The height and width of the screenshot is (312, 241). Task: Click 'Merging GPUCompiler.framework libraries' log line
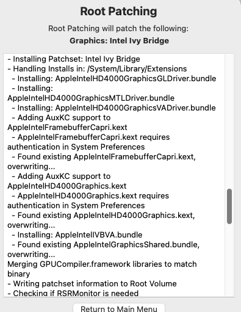coord(102,269)
